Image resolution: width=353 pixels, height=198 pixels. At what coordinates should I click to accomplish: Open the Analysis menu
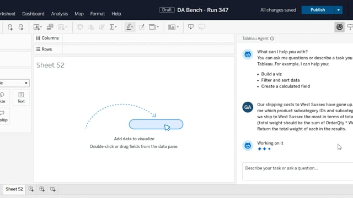60,14
